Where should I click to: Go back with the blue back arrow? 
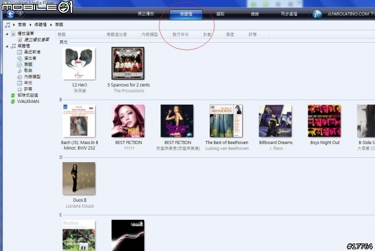(10, 14)
